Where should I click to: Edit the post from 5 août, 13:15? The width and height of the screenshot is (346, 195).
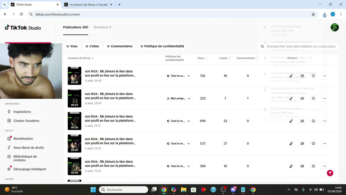[x=291, y=144]
